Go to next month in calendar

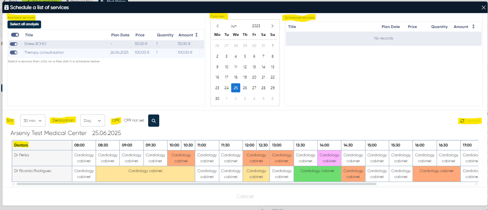pos(272,26)
